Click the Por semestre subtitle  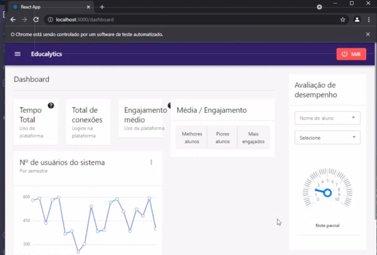33,171
